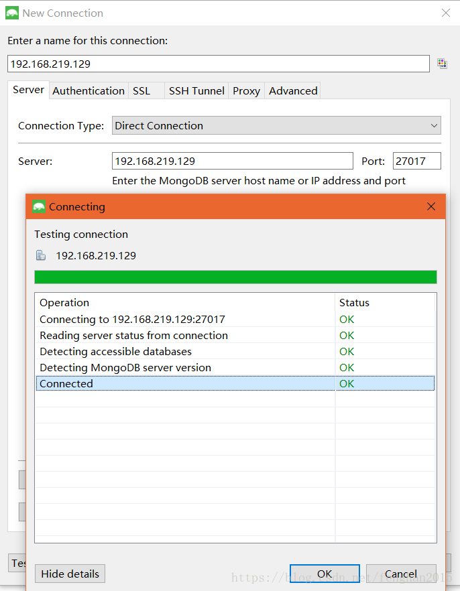Open the Advanced tab
Image resolution: width=460 pixels, height=591 pixels.
click(292, 91)
